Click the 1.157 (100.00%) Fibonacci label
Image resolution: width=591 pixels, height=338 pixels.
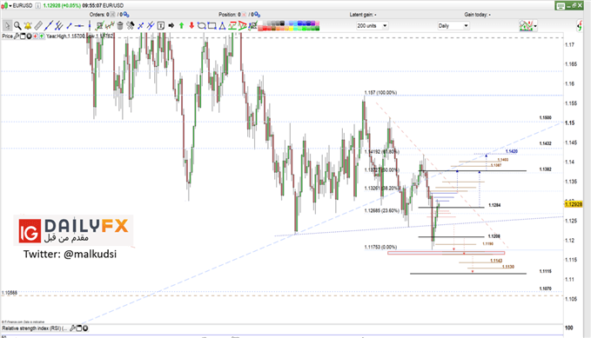(x=380, y=93)
